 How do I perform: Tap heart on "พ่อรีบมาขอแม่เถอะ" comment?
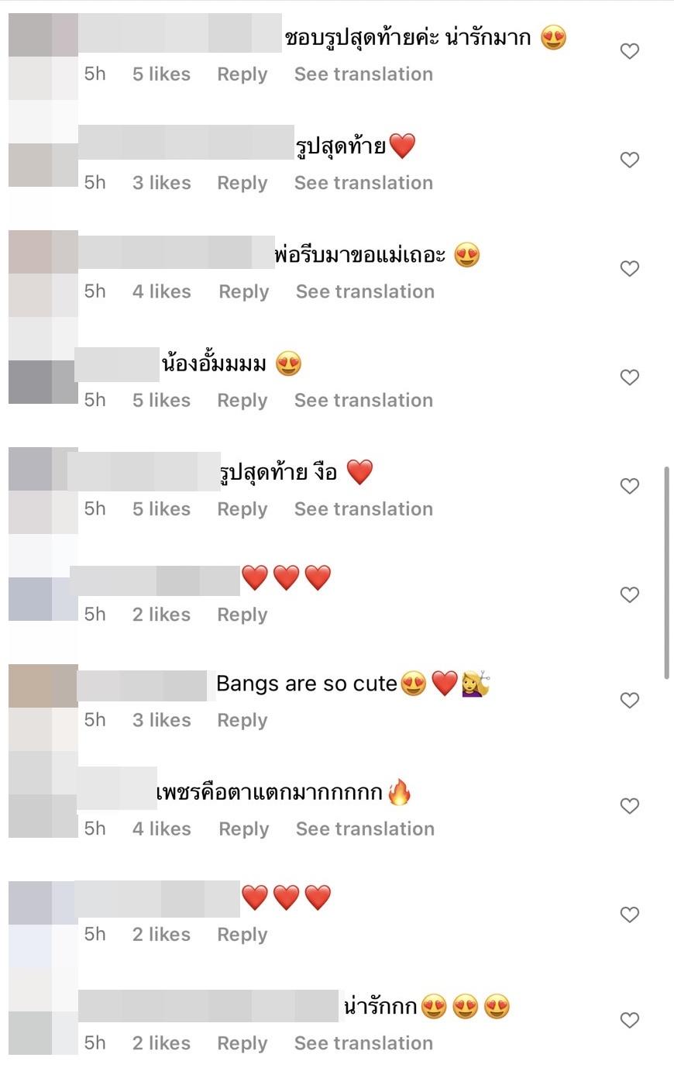click(630, 268)
